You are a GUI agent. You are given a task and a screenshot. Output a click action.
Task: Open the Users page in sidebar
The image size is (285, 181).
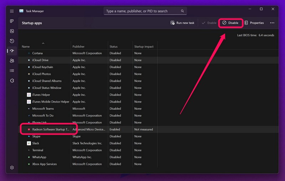coord(12,61)
